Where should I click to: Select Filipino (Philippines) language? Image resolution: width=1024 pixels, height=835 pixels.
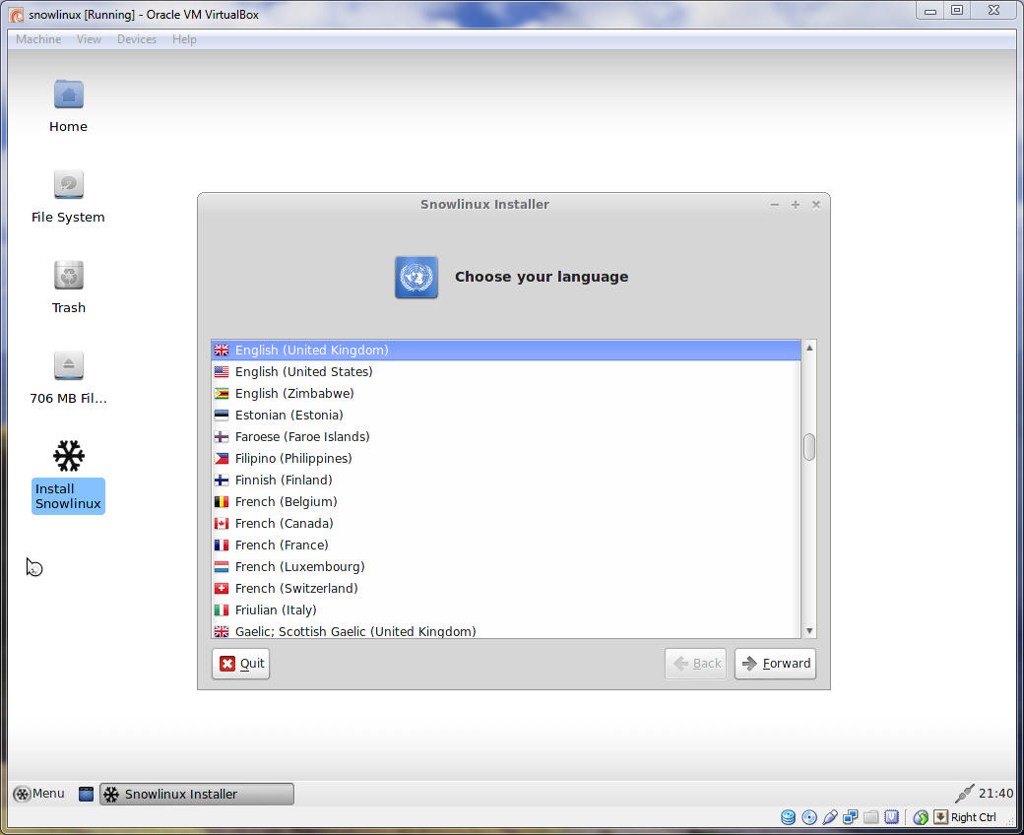click(506, 458)
